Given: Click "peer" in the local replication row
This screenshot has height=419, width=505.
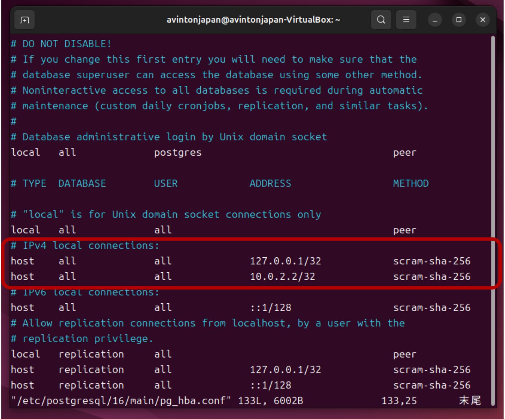Looking at the screenshot, I should (404, 355).
